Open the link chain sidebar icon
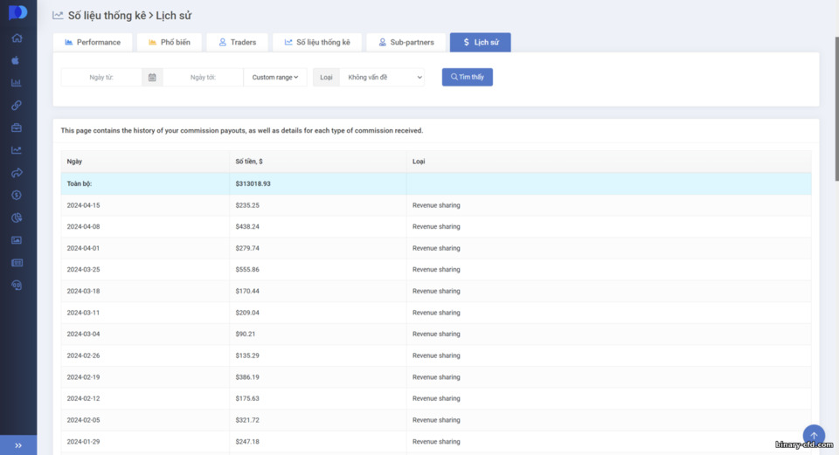 (17, 105)
